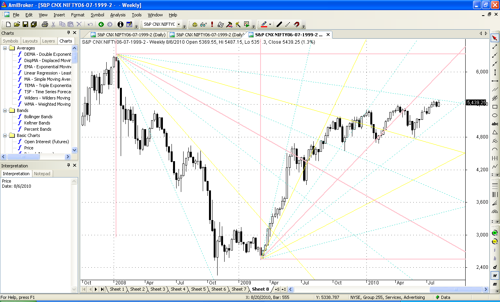500x302 pixels.
Task: Select the red arrow pointer tool
Action: click(x=495, y=38)
